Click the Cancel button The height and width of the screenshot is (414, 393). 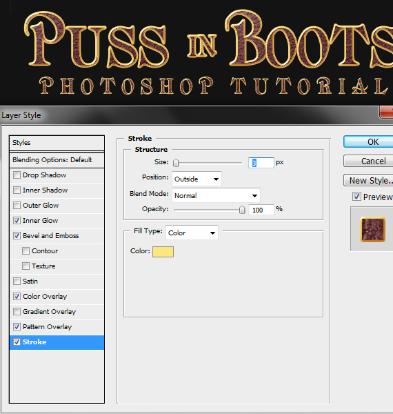pos(368,161)
